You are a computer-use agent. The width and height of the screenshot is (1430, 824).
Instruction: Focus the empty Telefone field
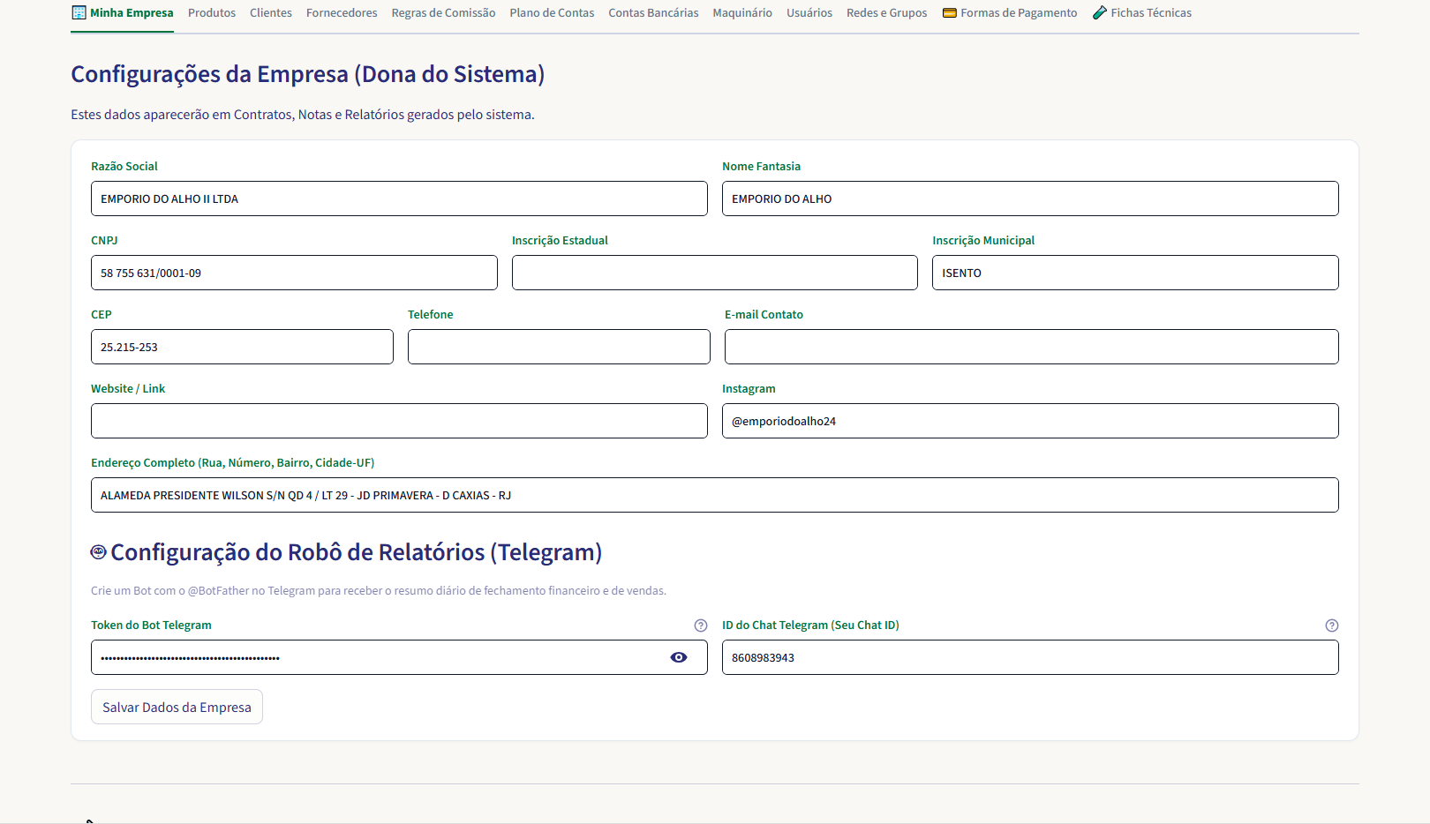click(x=559, y=347)
